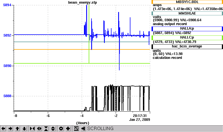Click the VAL=1.47358e+06 reading under MBSY1C.BDL
Image resolution: width=223 pixels, height=132 pixels.
(208, 9)
